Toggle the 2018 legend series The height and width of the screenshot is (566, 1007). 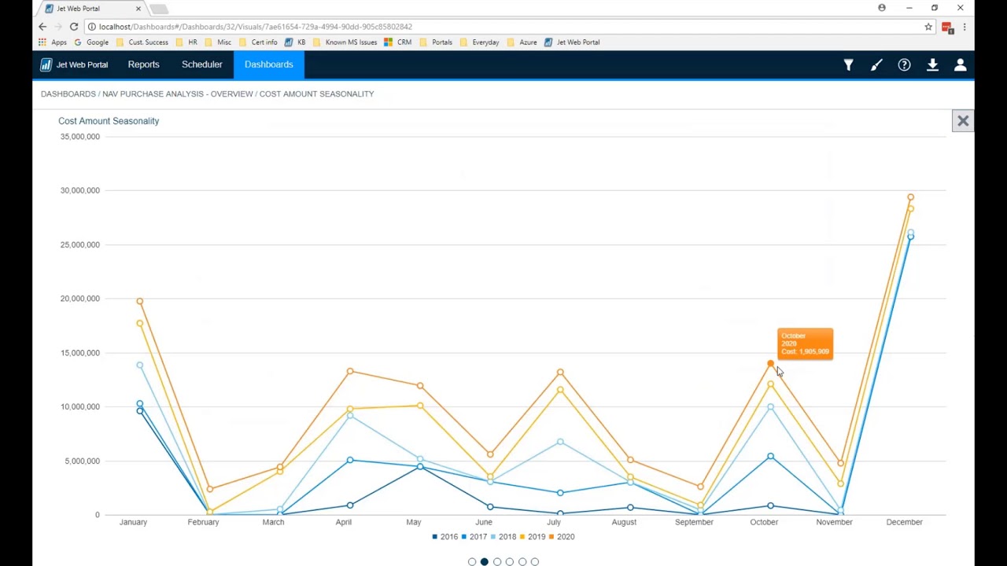point(503,537)
